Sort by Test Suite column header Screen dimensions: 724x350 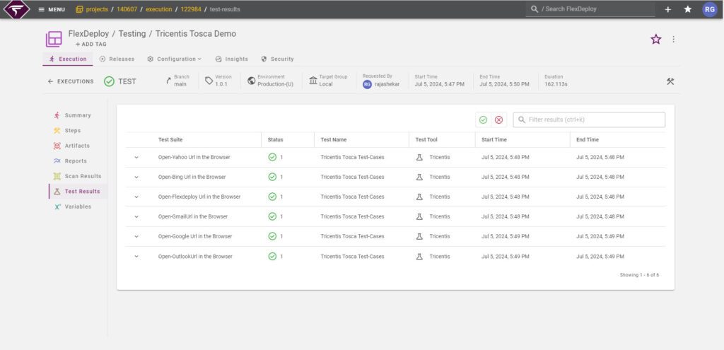(x=170, y=139)
